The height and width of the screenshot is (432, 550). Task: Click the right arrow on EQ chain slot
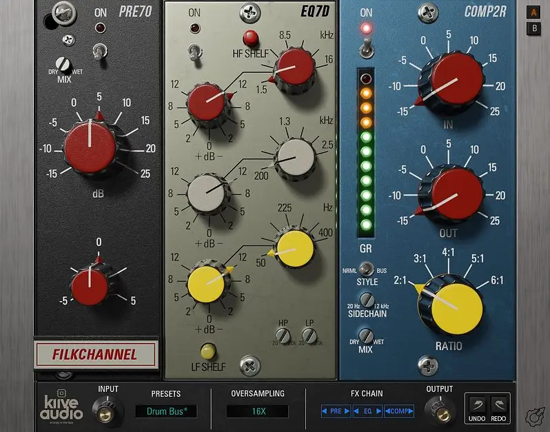[378, 411]
